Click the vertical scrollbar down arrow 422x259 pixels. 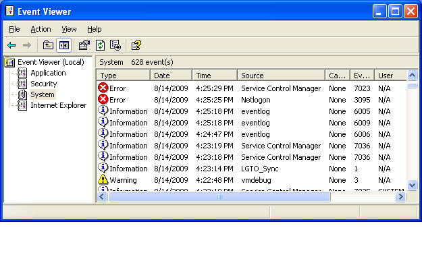[412, 185]
